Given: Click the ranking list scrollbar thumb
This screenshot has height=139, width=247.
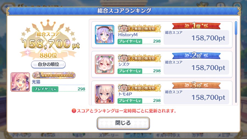Looking at the screenshot, I should click(236, 28).
